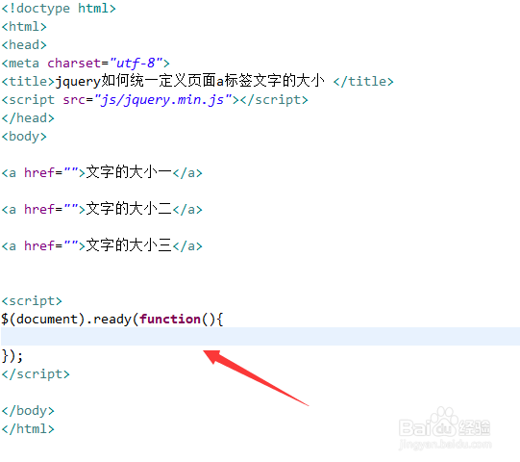
Task: Click the closing html tag
Action: tap(28, 428)
